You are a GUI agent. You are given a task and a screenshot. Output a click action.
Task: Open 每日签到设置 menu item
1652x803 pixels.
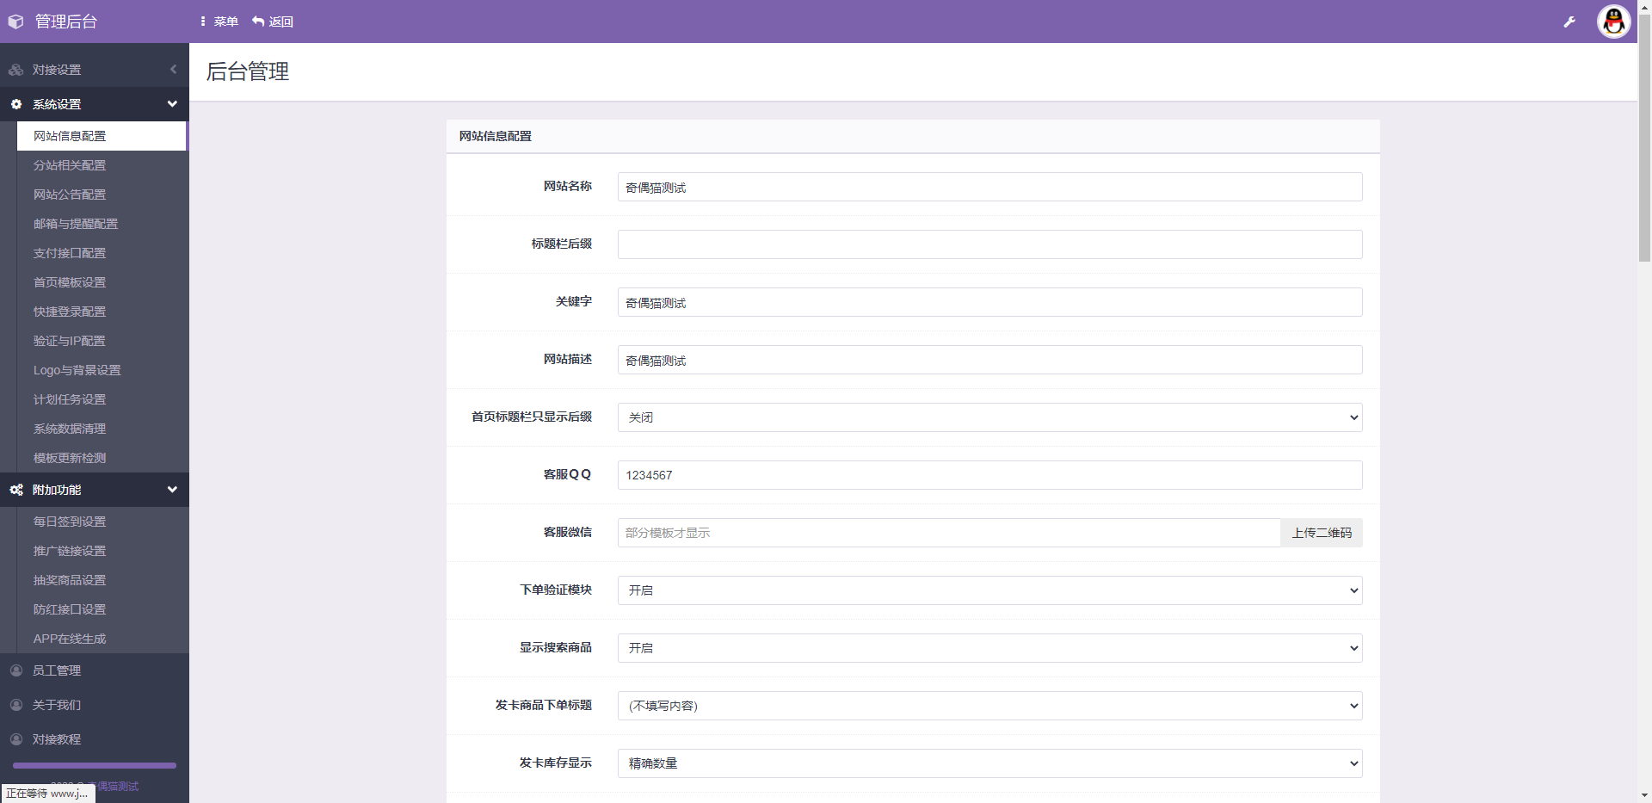102,522
